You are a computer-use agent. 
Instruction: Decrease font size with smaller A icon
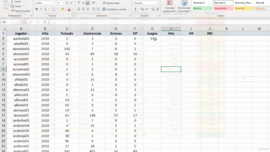tap(72, 3)
